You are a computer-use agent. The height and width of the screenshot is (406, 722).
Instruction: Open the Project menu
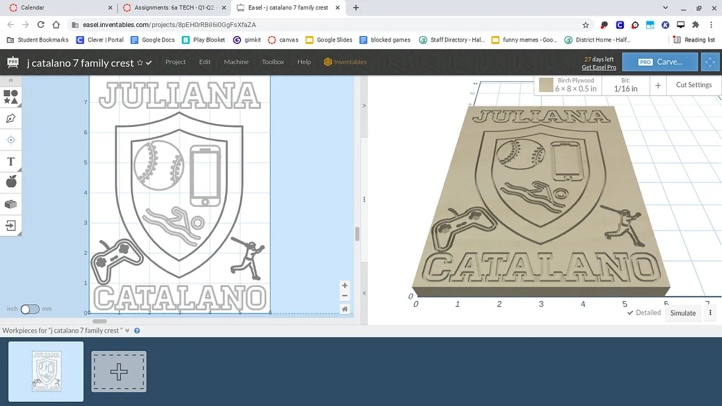(175, 62)
